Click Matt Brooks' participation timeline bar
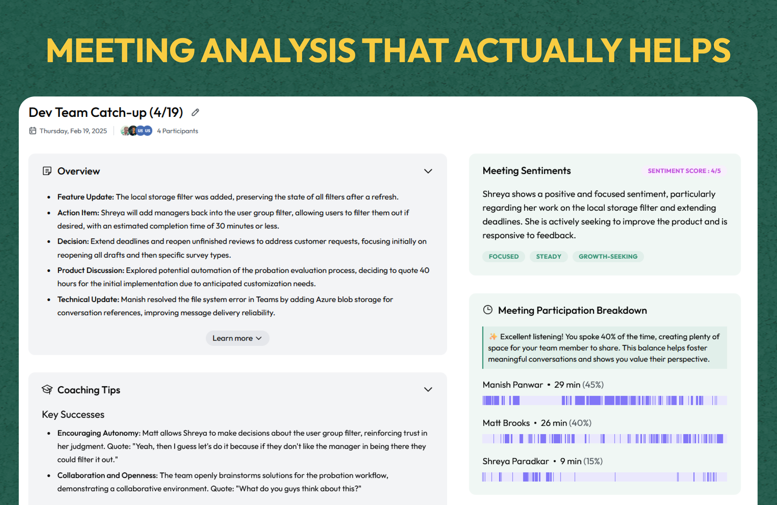Viewport: 777px width, 505px height. tap(604, 438)
